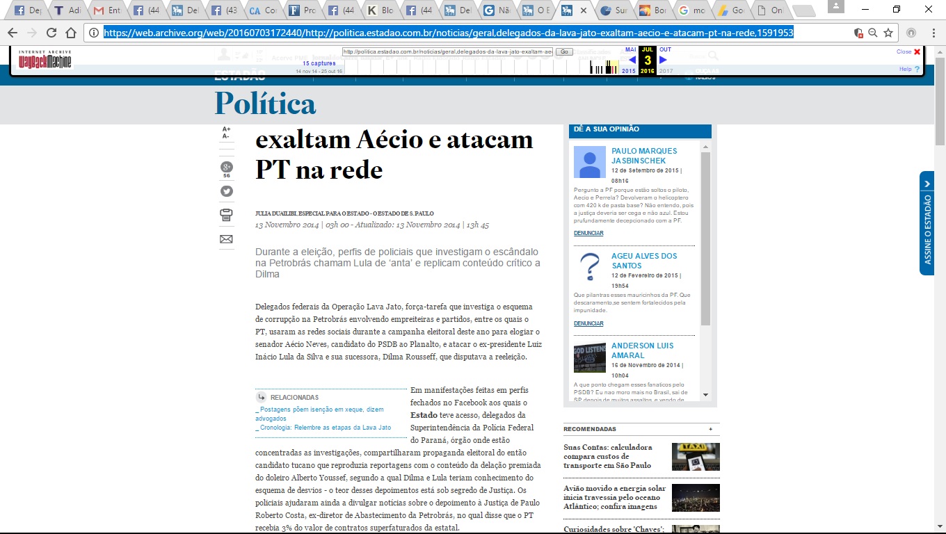
Task: Click the Wayback toolbar URL field
Action: coord(447,51)
